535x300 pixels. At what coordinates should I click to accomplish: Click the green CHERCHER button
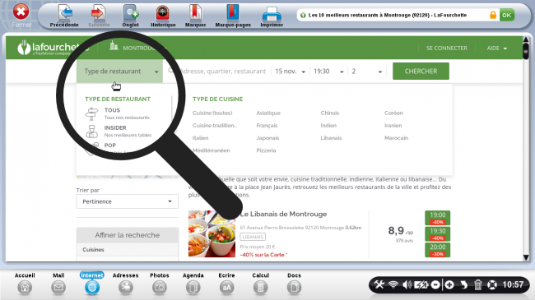pos(421,71)
